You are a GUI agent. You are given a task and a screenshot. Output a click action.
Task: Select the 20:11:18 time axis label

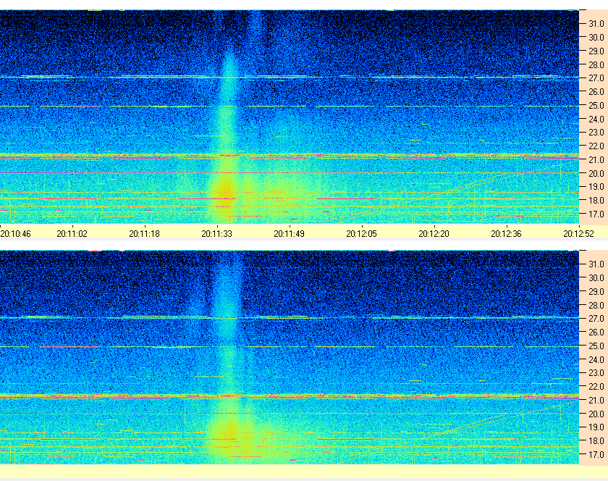(x=144, y=234)
